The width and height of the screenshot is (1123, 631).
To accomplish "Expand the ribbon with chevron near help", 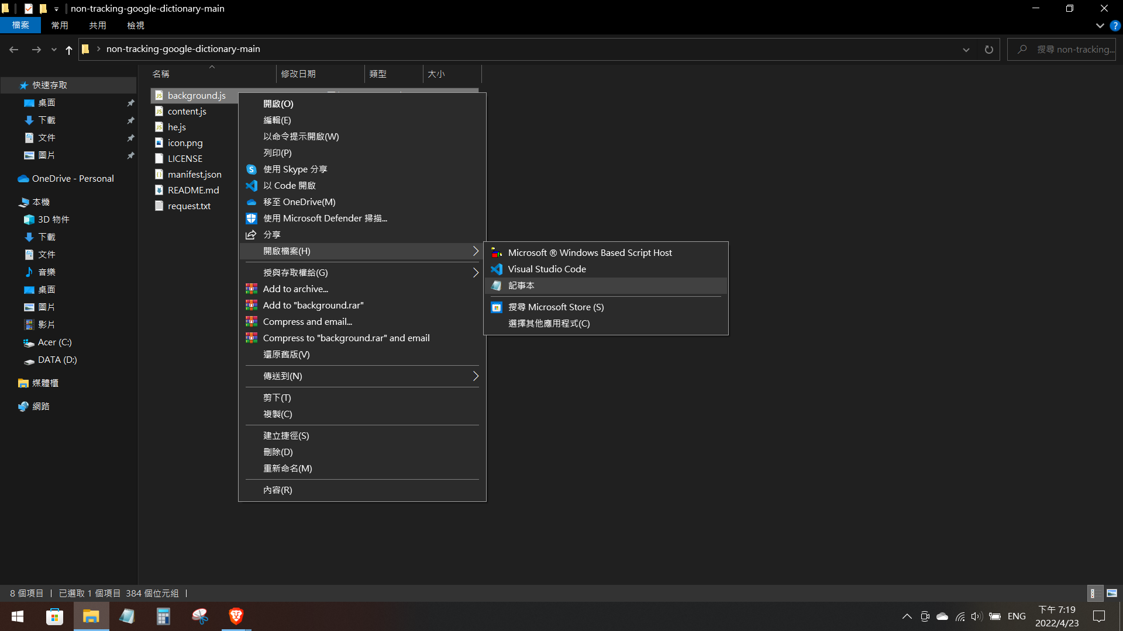I will pos(1100,26).
